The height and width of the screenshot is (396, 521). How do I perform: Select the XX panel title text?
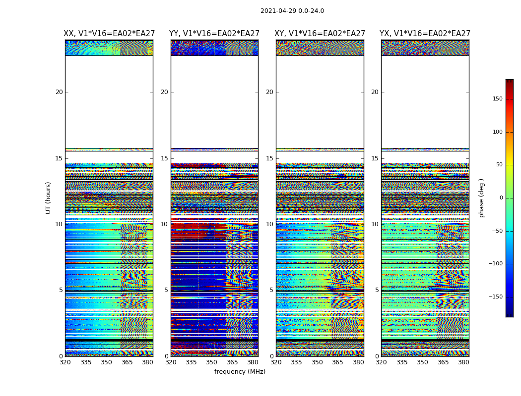pos(109,34)
